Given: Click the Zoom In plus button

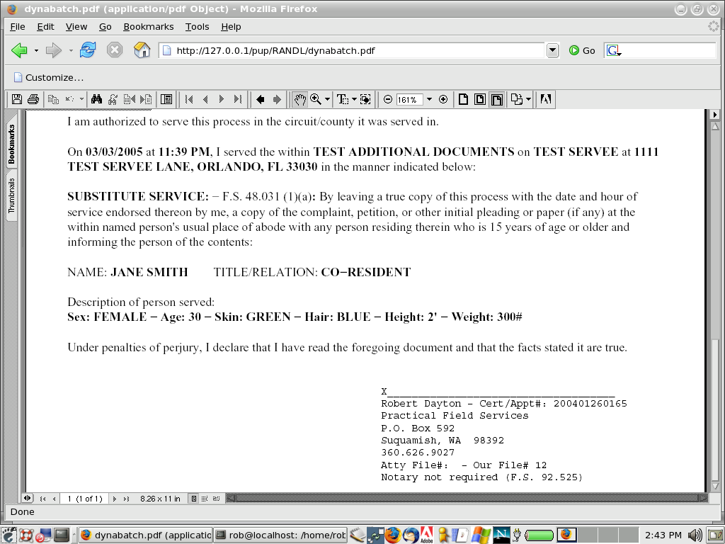Looking at the screenshot, I should click(x=443, y=100).
